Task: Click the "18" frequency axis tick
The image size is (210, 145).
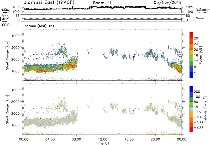Action: coord(18,16)
